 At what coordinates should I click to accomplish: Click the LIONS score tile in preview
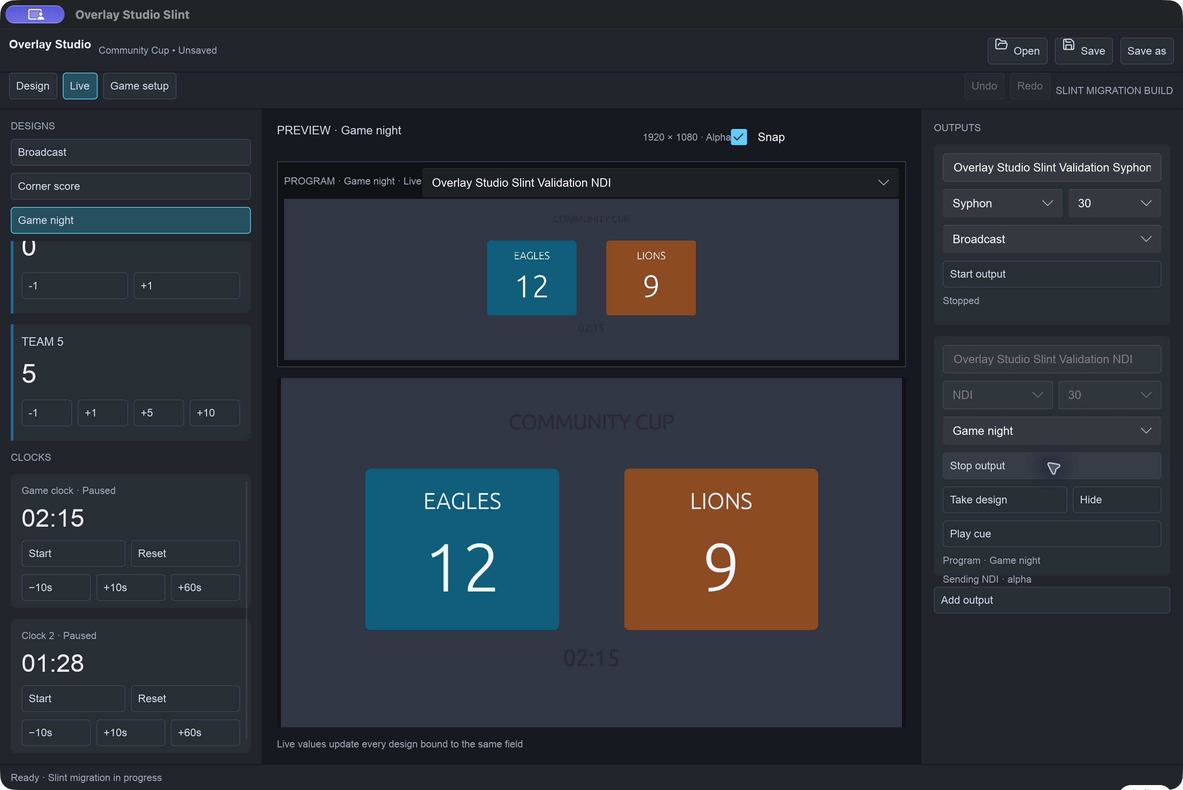(721, 549)
